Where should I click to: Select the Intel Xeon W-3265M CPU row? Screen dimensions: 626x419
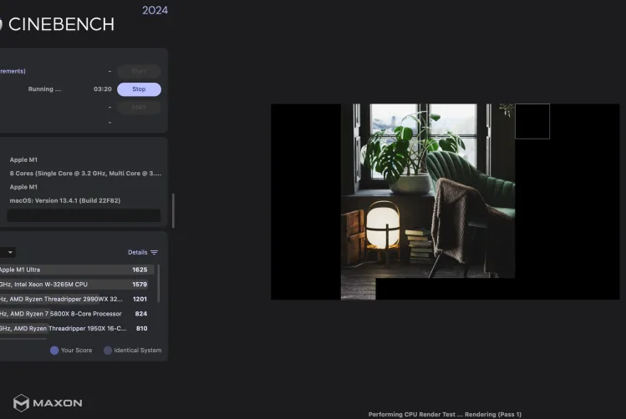(x=74, y=285)
